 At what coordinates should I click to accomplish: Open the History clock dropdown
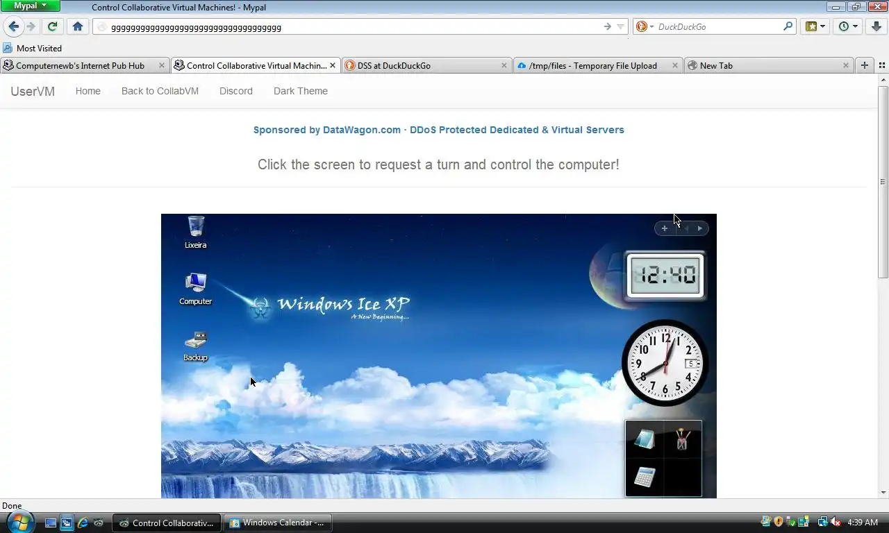pyautogui.click(x=848, y=26)
